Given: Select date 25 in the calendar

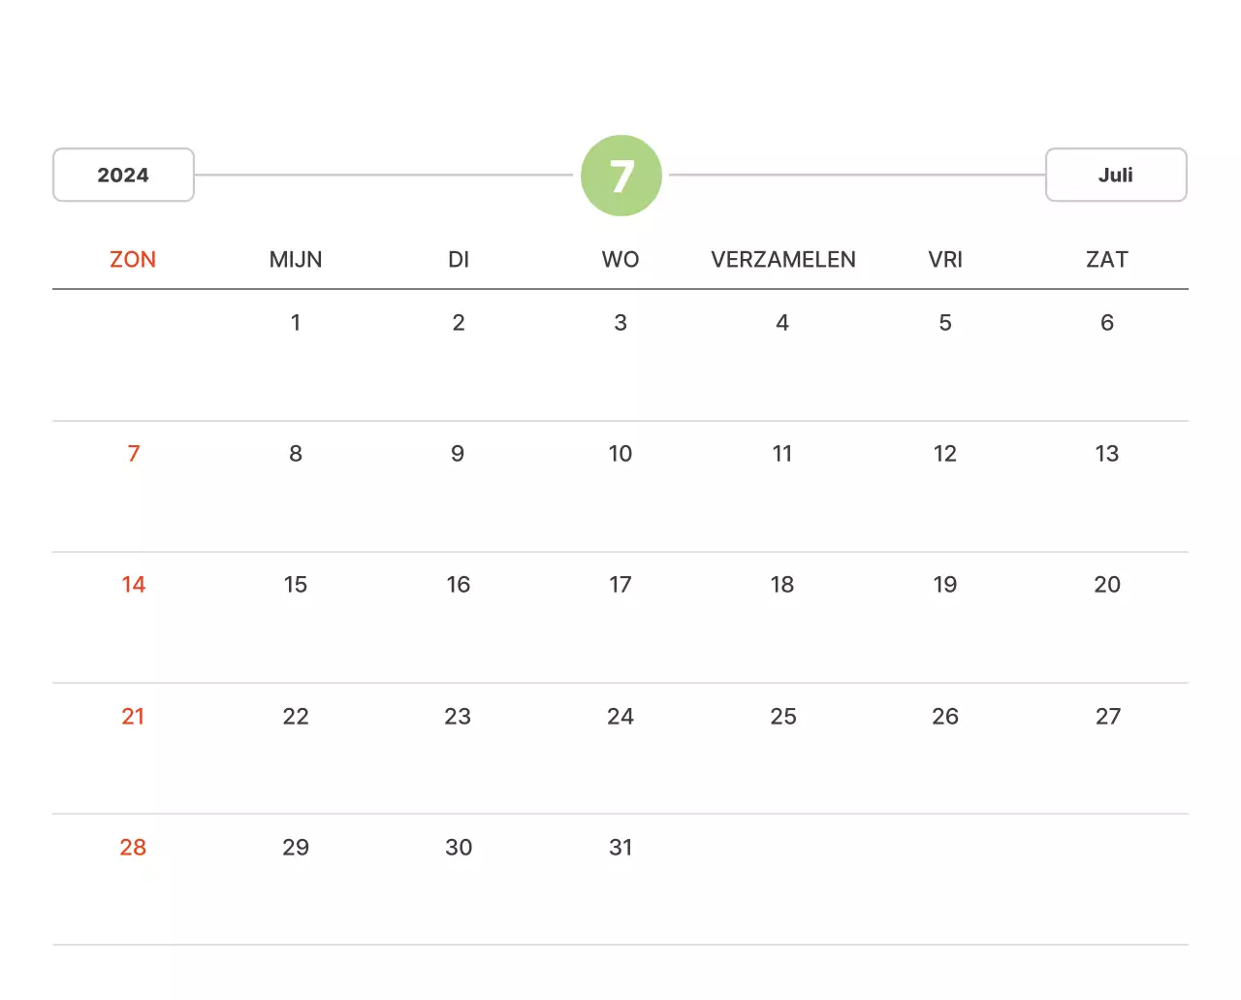Looking at the screenshot, I should pos(783,717).
